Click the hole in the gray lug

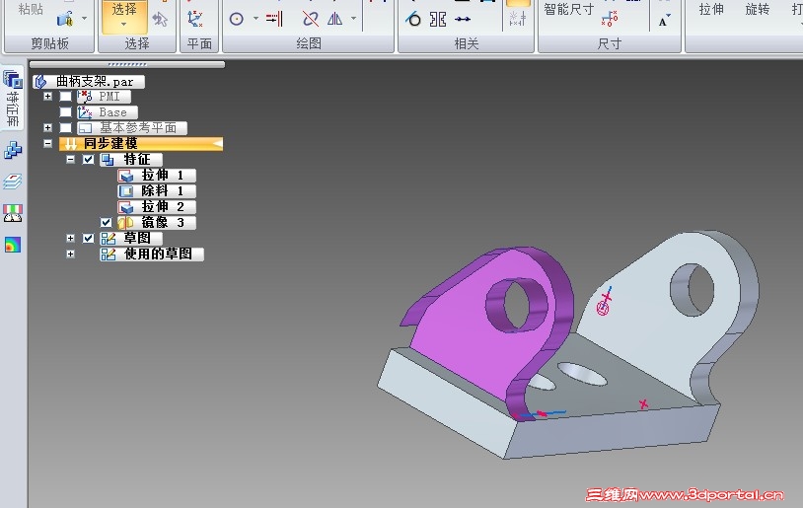[693, 290]
